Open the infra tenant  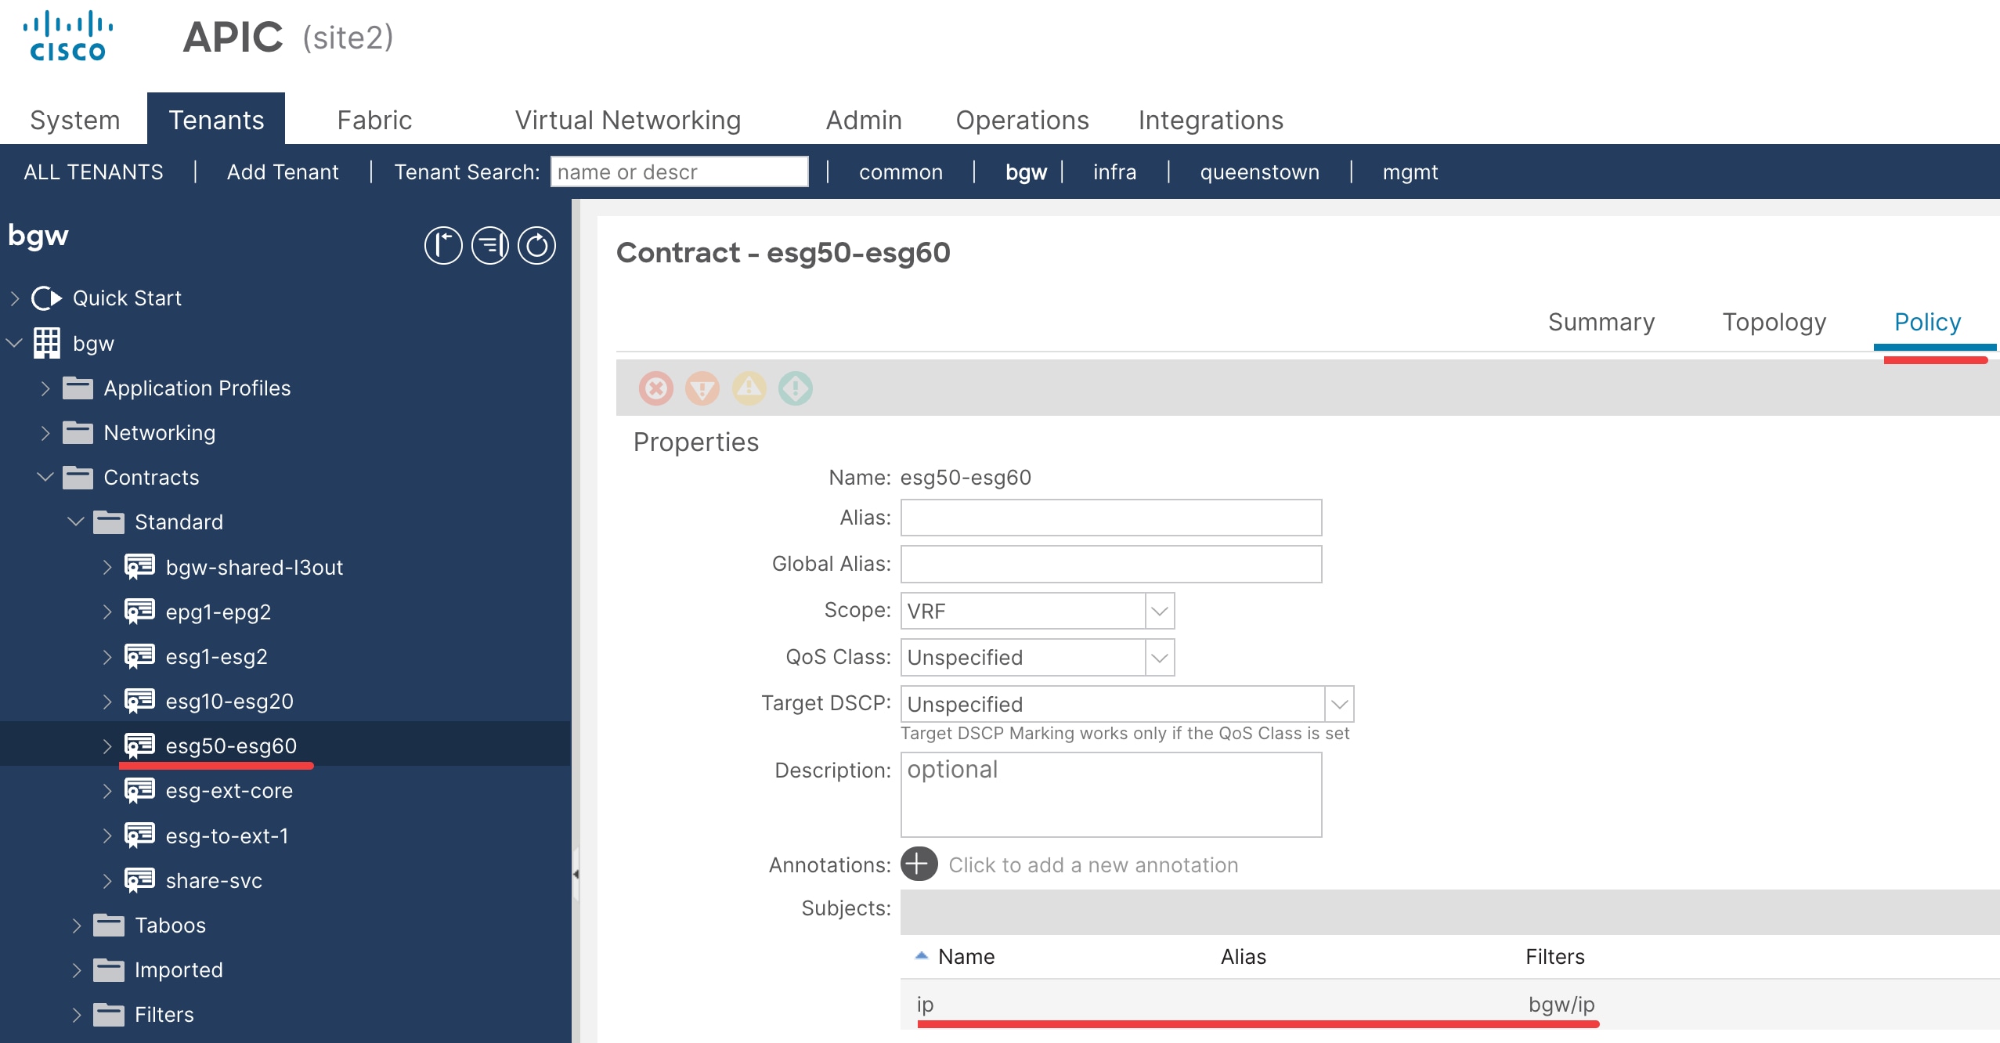(1114, 171)
